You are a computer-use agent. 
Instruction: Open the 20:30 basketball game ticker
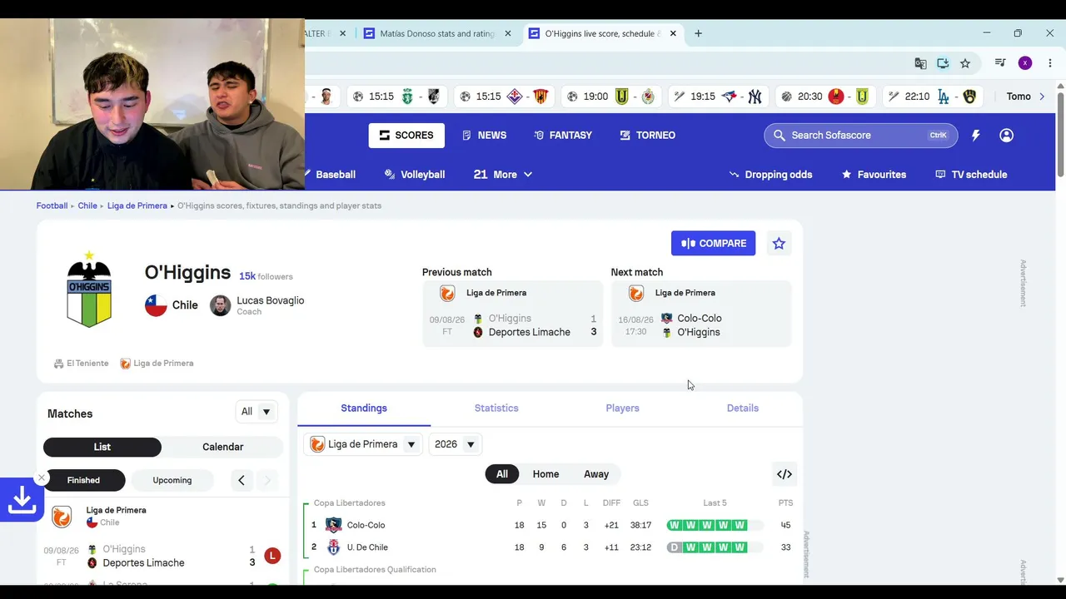click(x=824, y=97)
